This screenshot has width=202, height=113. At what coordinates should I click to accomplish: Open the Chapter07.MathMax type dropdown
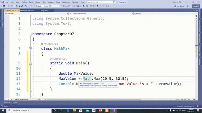(x=101, y=13)
